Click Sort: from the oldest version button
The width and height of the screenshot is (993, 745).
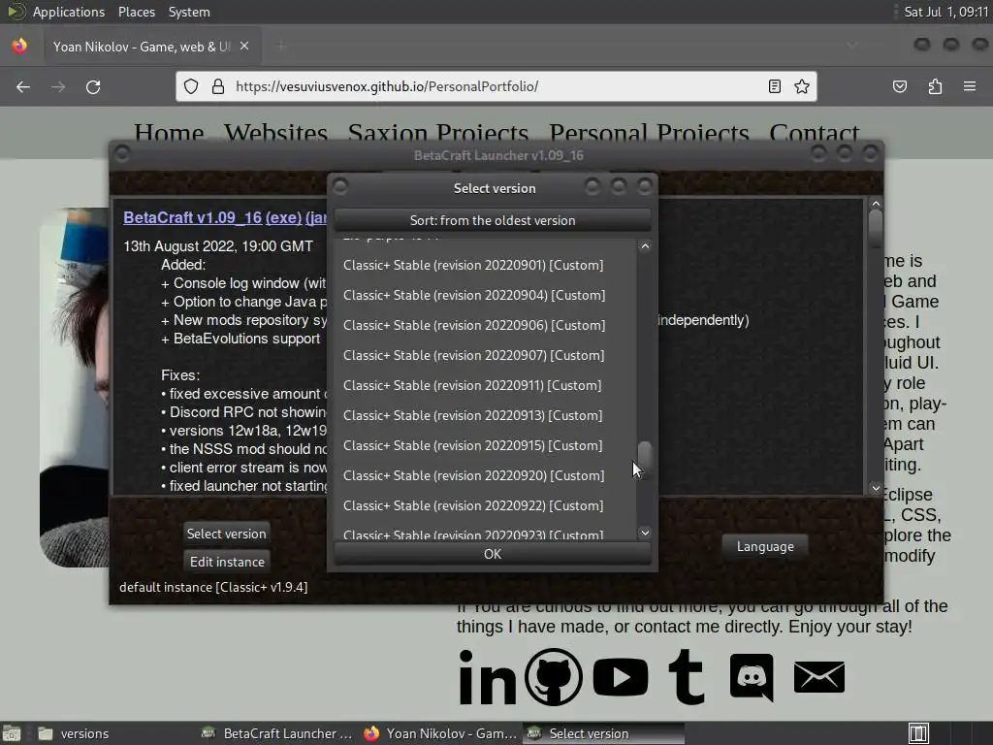[493, 220]
